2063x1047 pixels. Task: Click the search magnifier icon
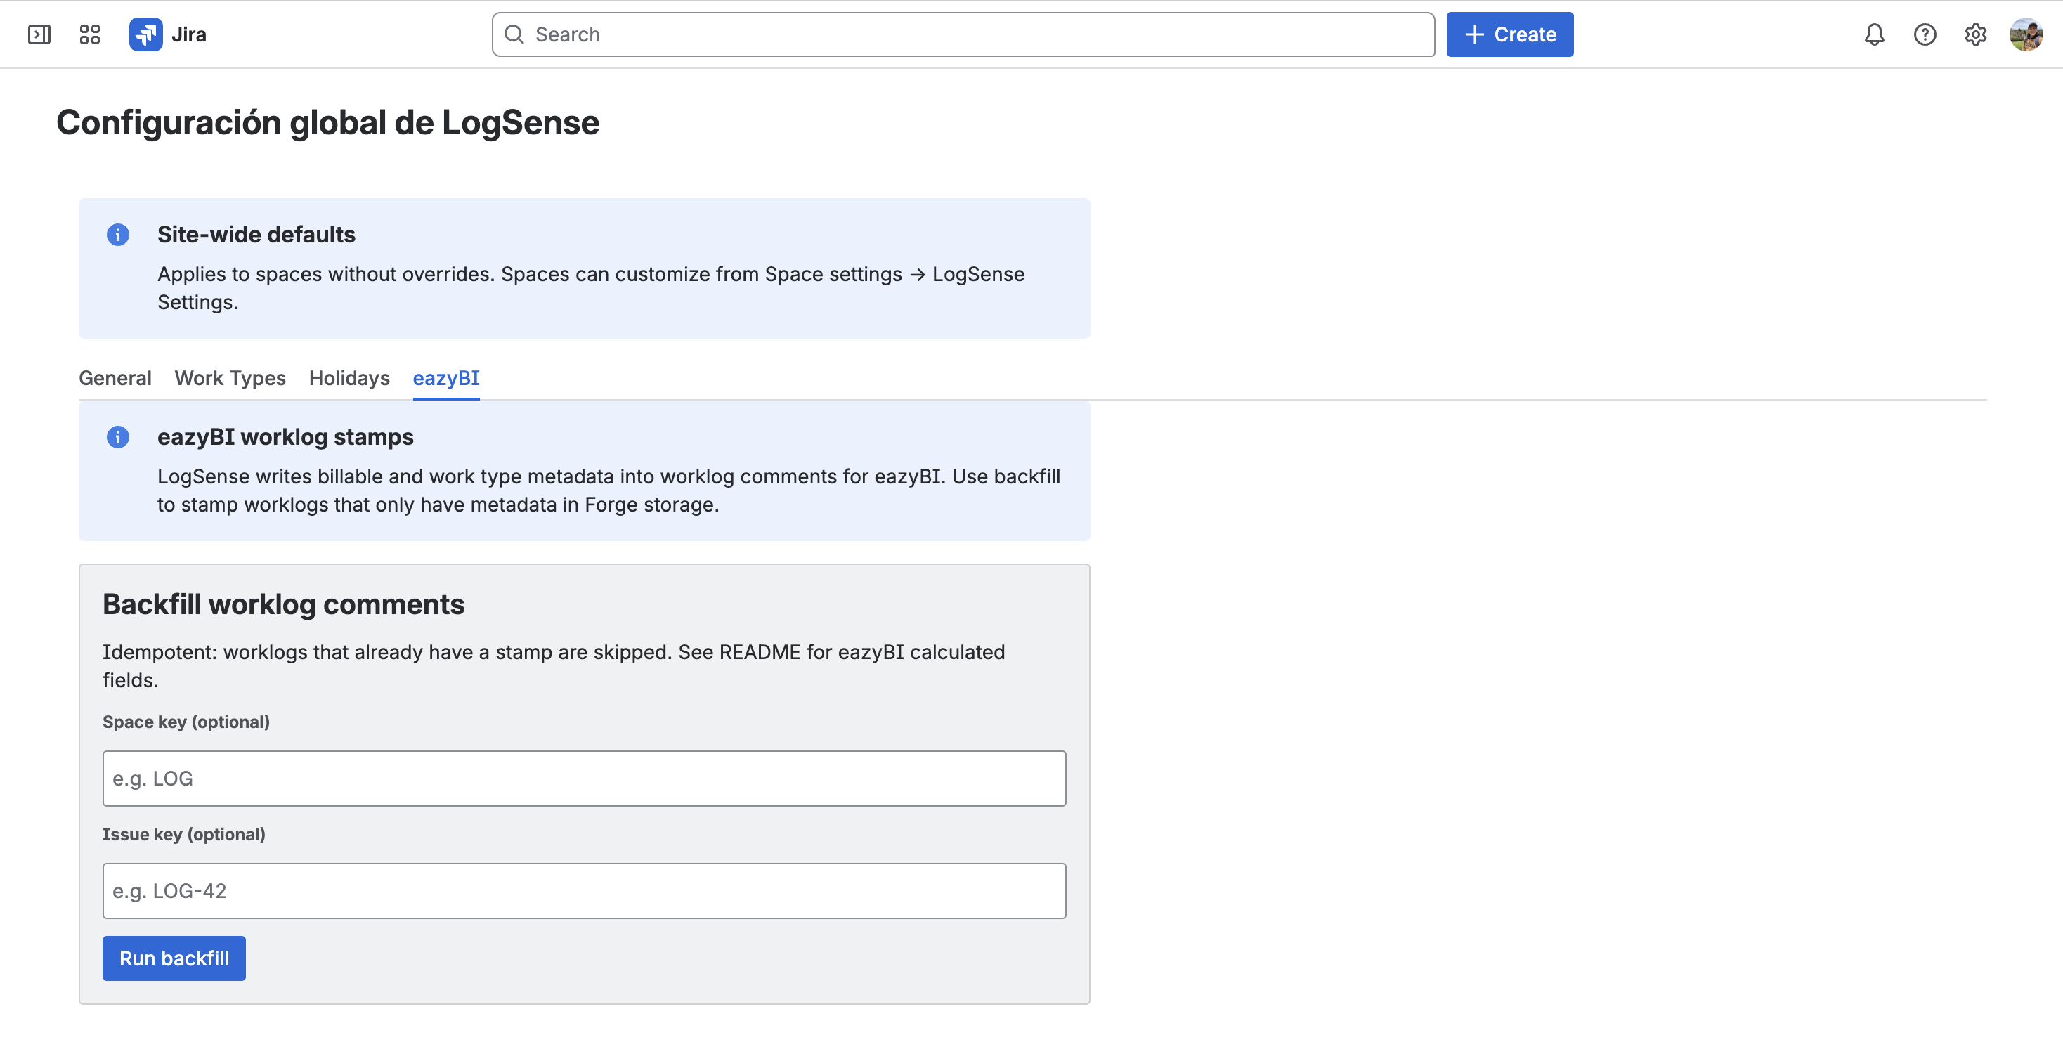click(514, 34)
